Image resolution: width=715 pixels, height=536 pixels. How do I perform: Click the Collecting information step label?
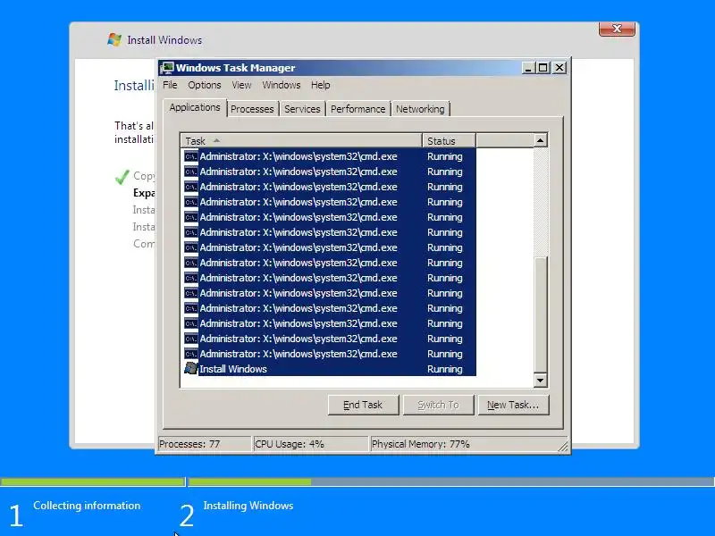tap(87, 506)
